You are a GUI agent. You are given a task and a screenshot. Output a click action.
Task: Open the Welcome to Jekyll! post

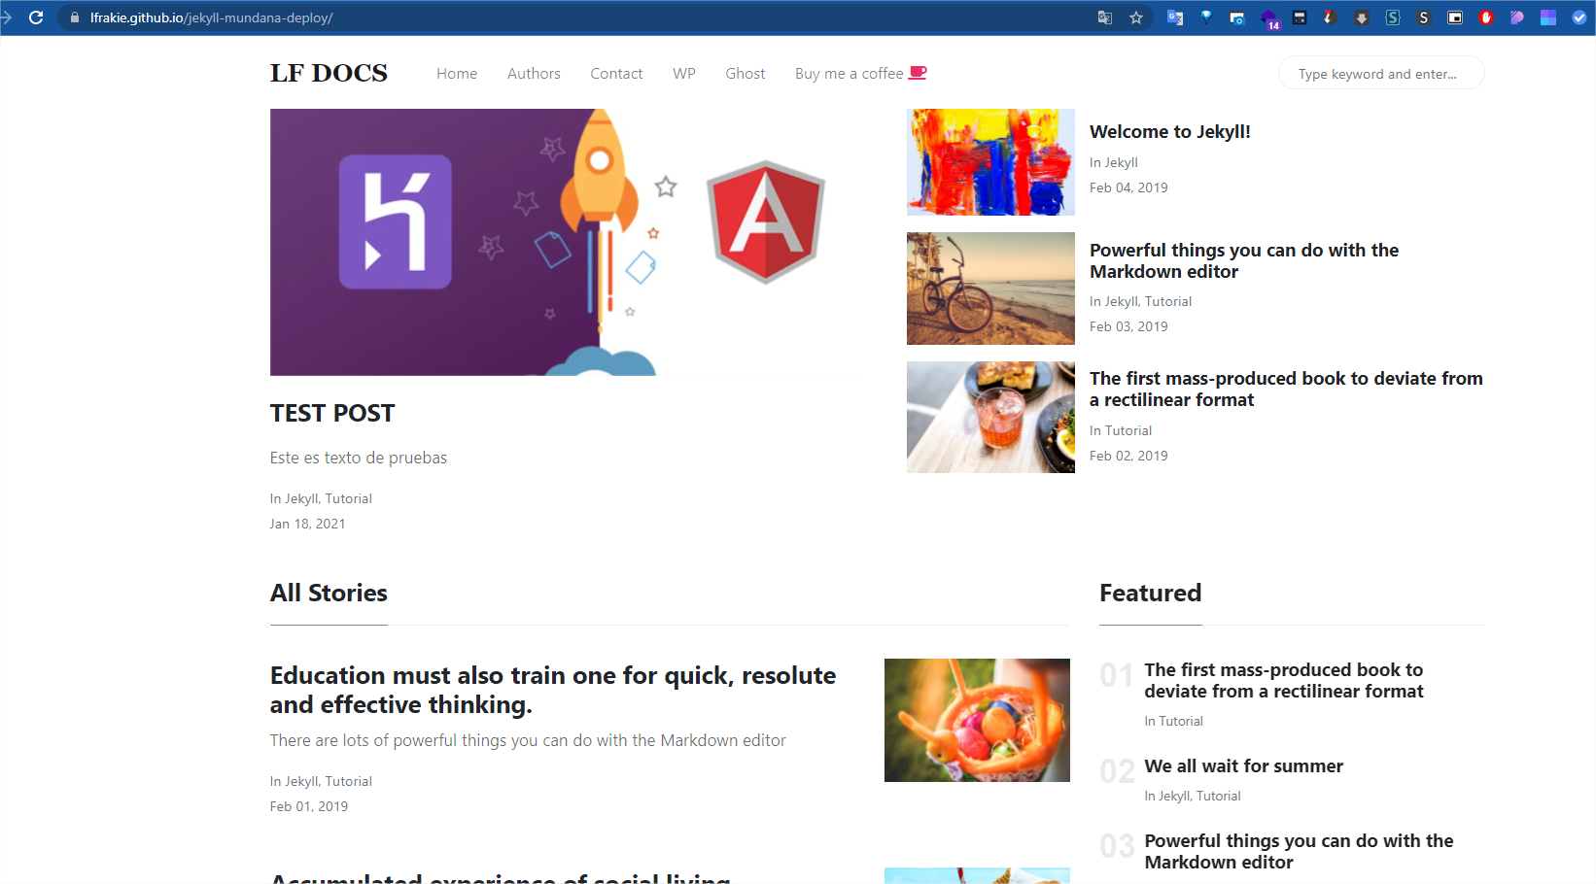tap(1169, 132)
